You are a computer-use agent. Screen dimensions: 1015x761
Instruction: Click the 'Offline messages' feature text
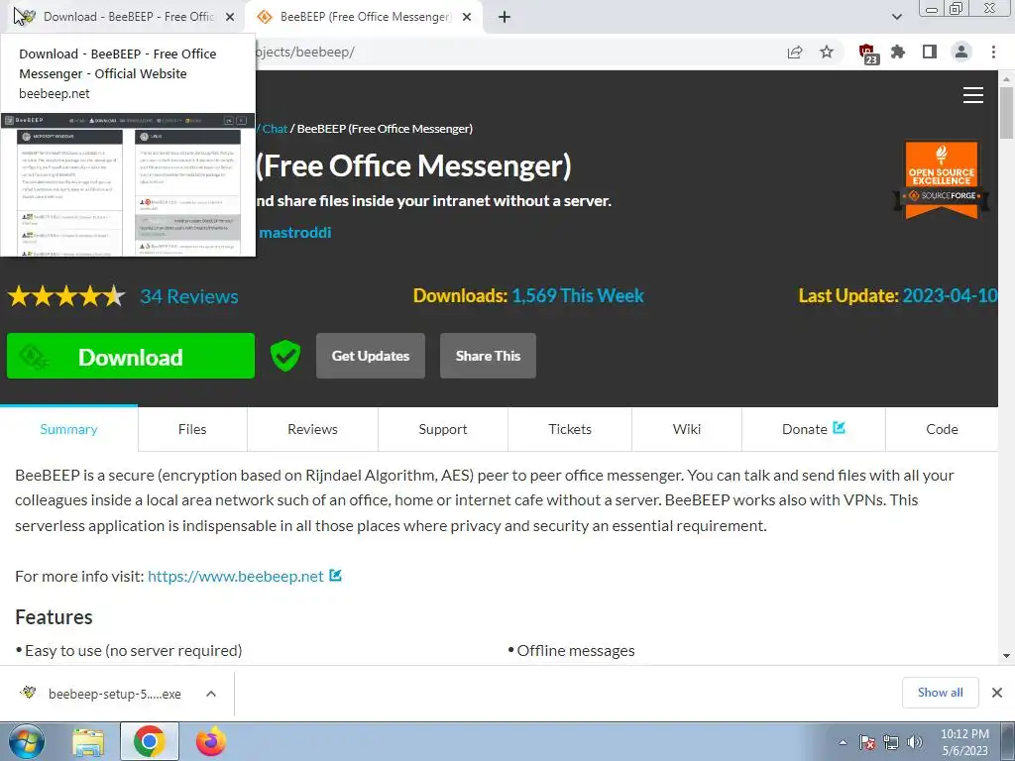click(x=576, y=650)
